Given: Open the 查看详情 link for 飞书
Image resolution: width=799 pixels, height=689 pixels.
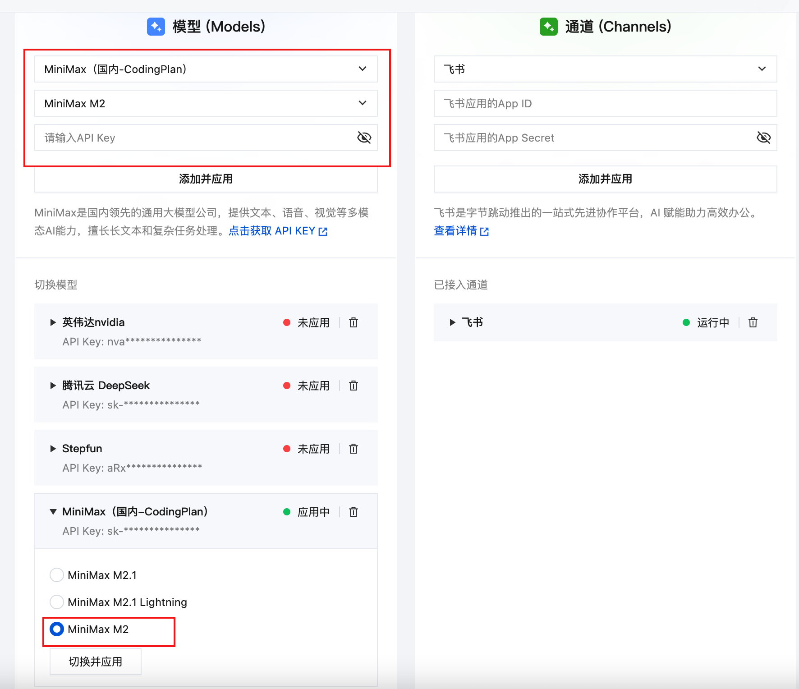Looking at the screenshot, I should coord(461,231).
